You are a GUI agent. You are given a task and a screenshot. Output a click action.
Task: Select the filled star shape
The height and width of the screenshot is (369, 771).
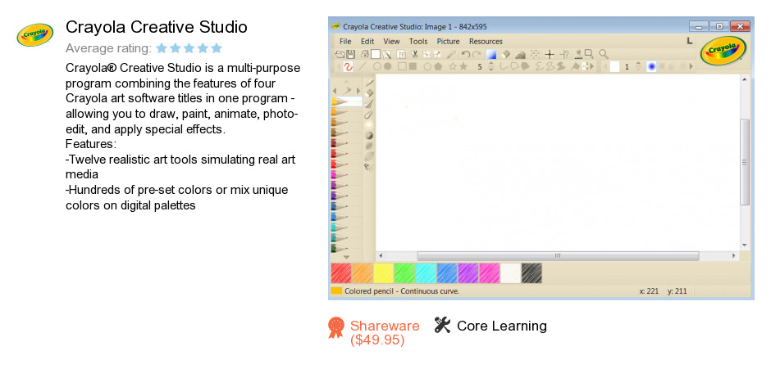(x=463, y=66)
